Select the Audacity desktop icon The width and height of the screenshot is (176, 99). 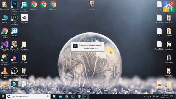(x=14, y=59)
